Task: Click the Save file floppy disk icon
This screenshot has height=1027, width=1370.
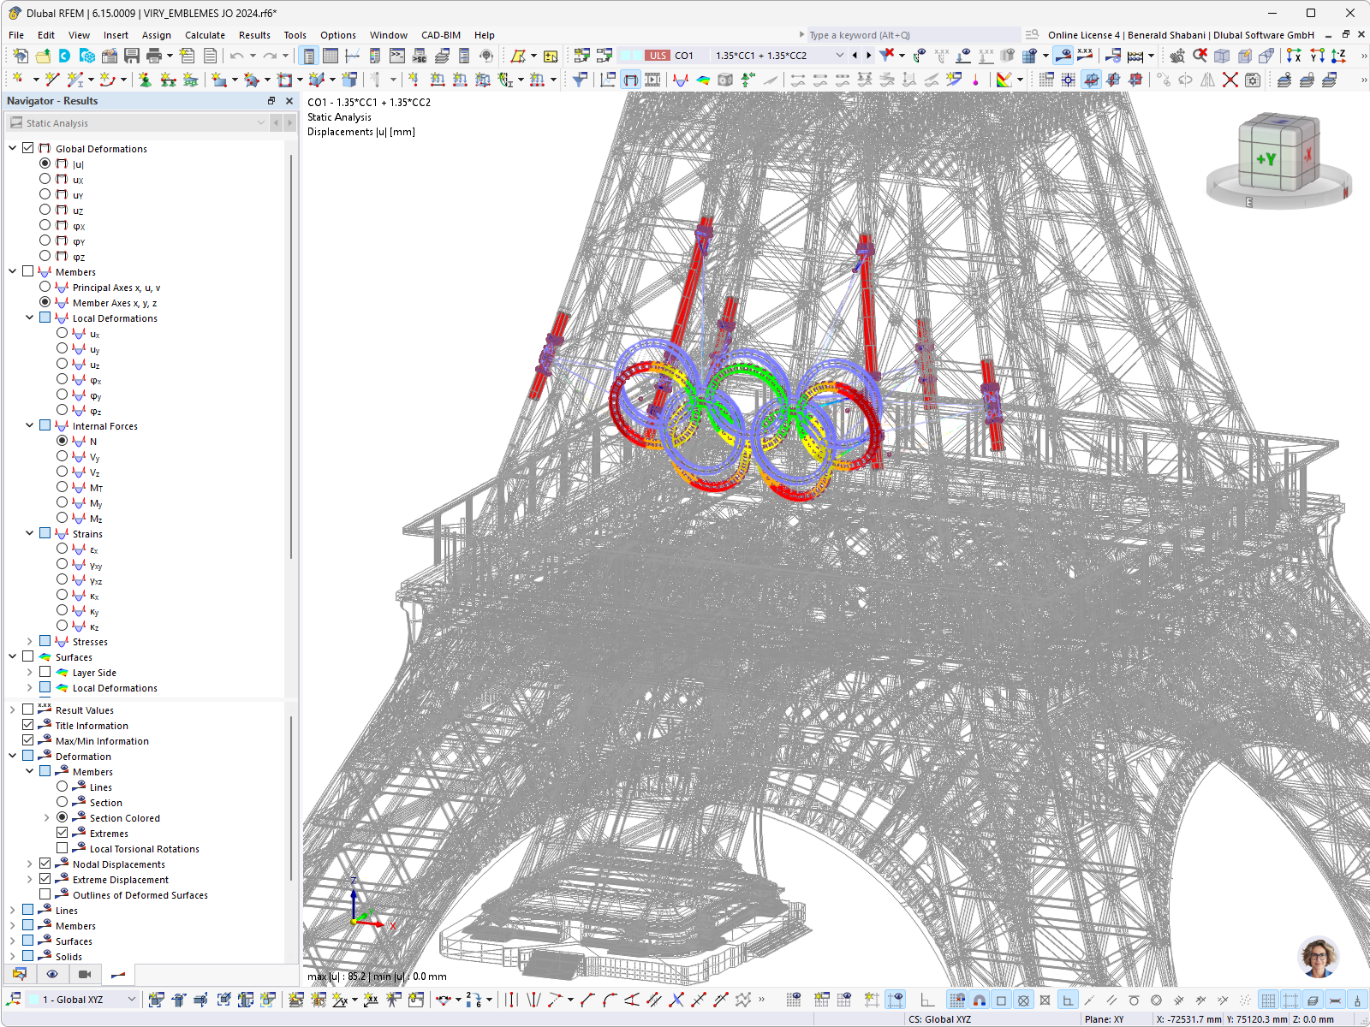Action: (132, 56)
